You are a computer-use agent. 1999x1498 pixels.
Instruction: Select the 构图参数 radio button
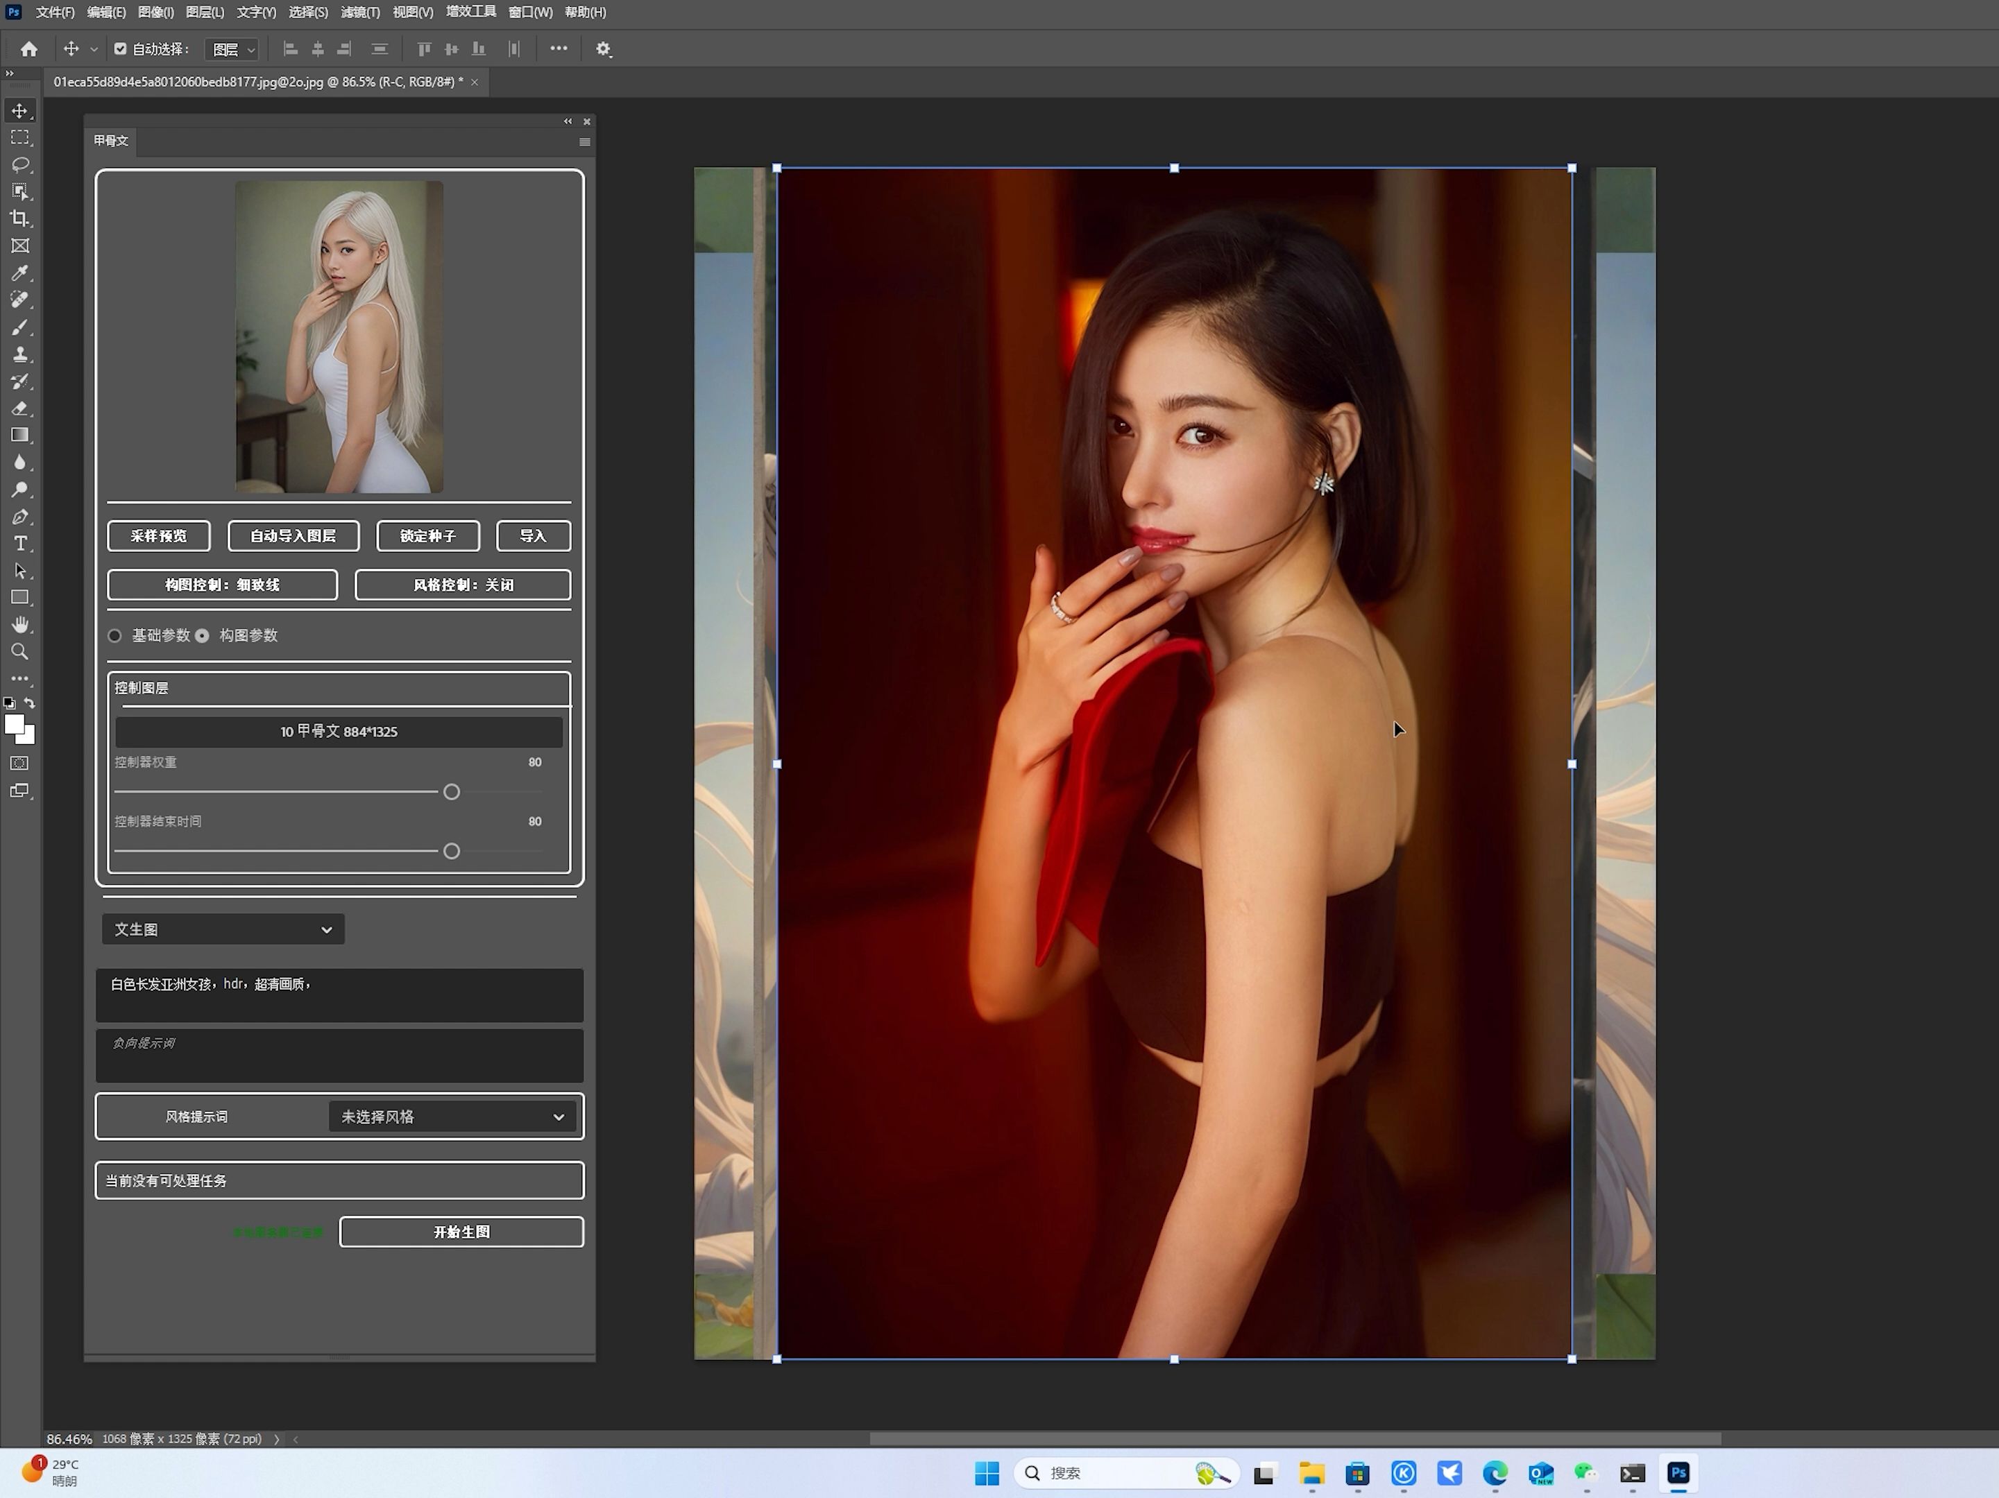point(203,636)
